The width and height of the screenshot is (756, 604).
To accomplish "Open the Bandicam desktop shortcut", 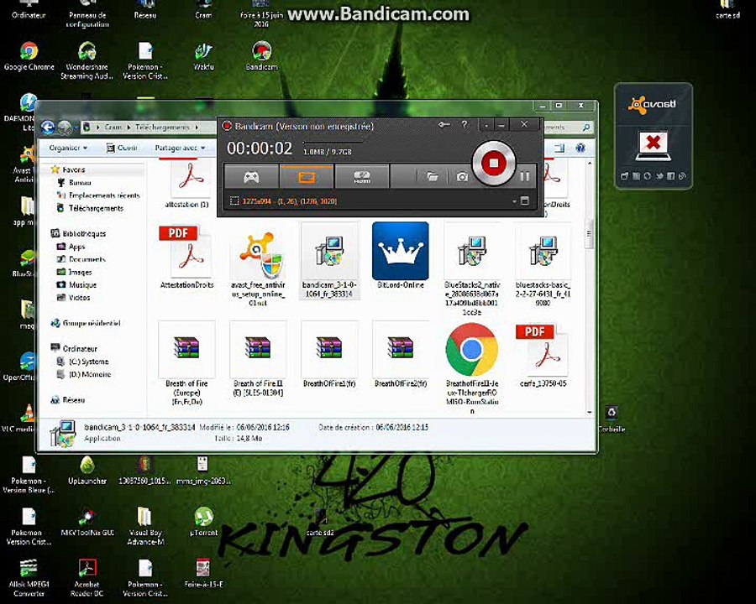I will [261, 56].
